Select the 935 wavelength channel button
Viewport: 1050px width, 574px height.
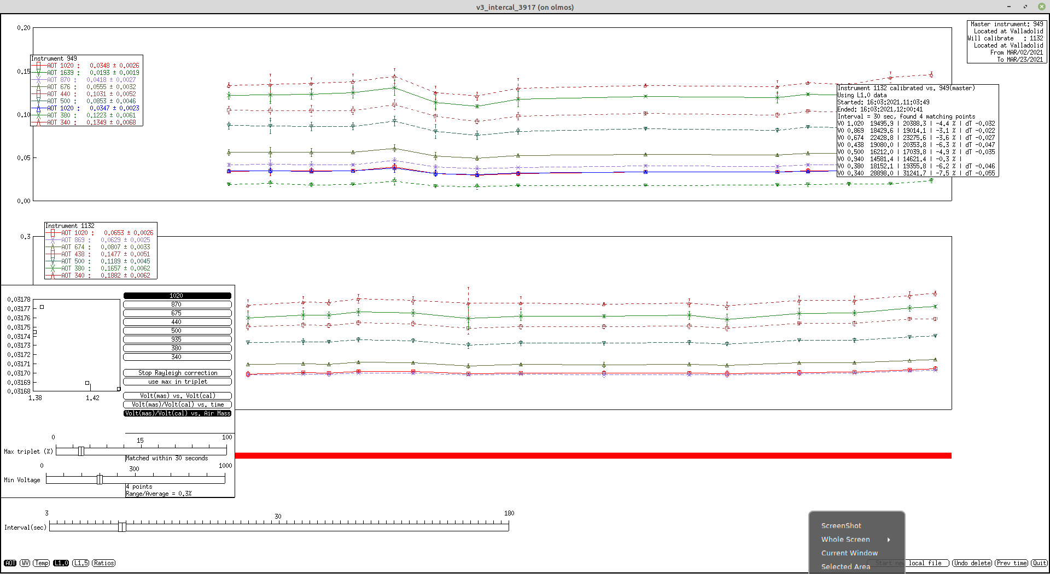click(x=177, y=339)
